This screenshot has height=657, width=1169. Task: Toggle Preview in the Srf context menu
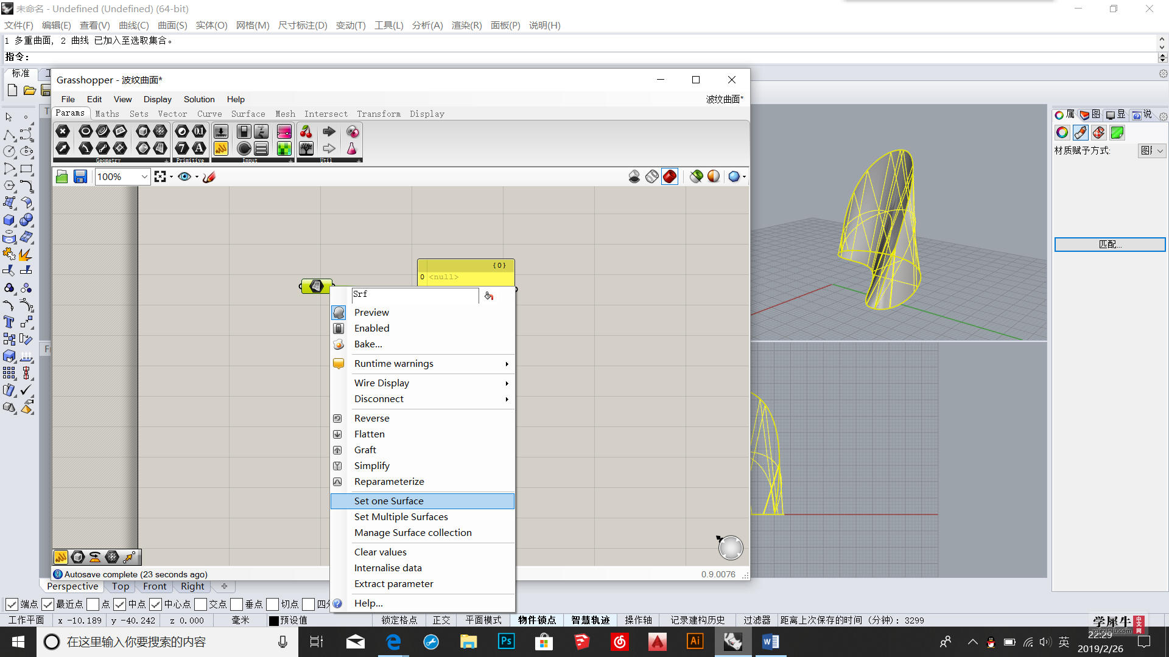coord(423,312)
